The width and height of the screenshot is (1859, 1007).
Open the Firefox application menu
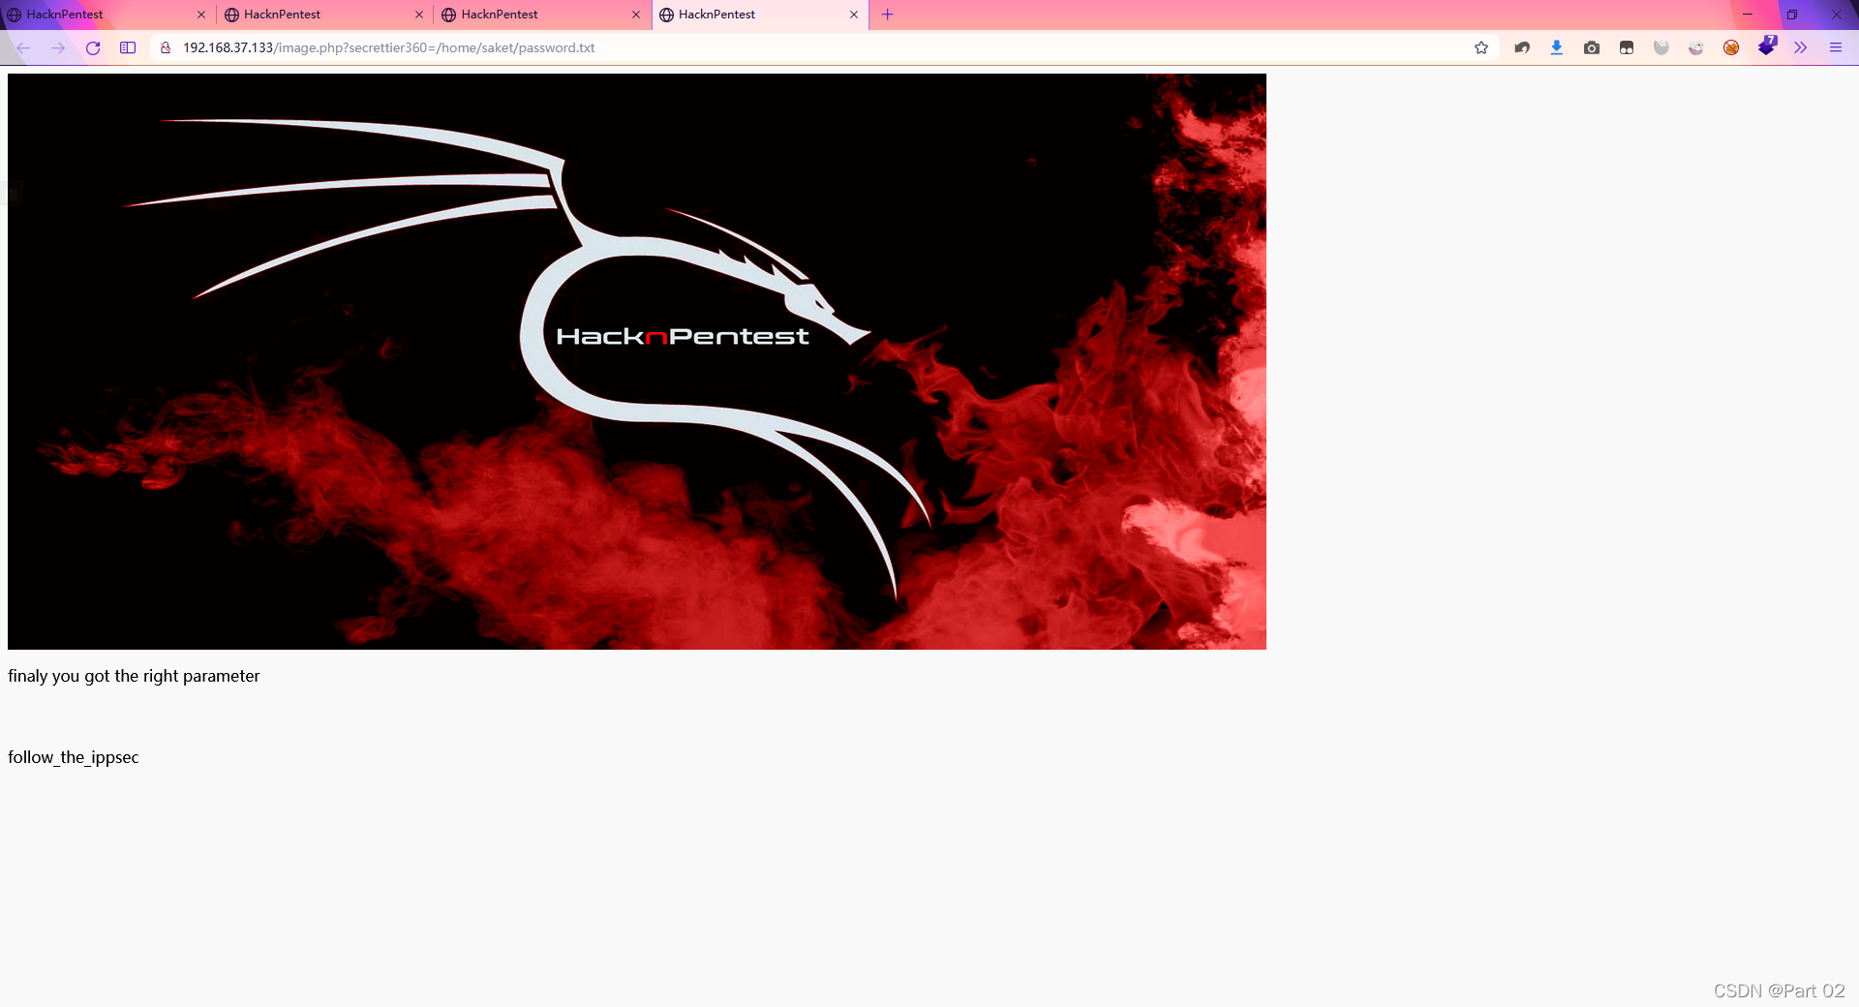tap(1836, 47)
